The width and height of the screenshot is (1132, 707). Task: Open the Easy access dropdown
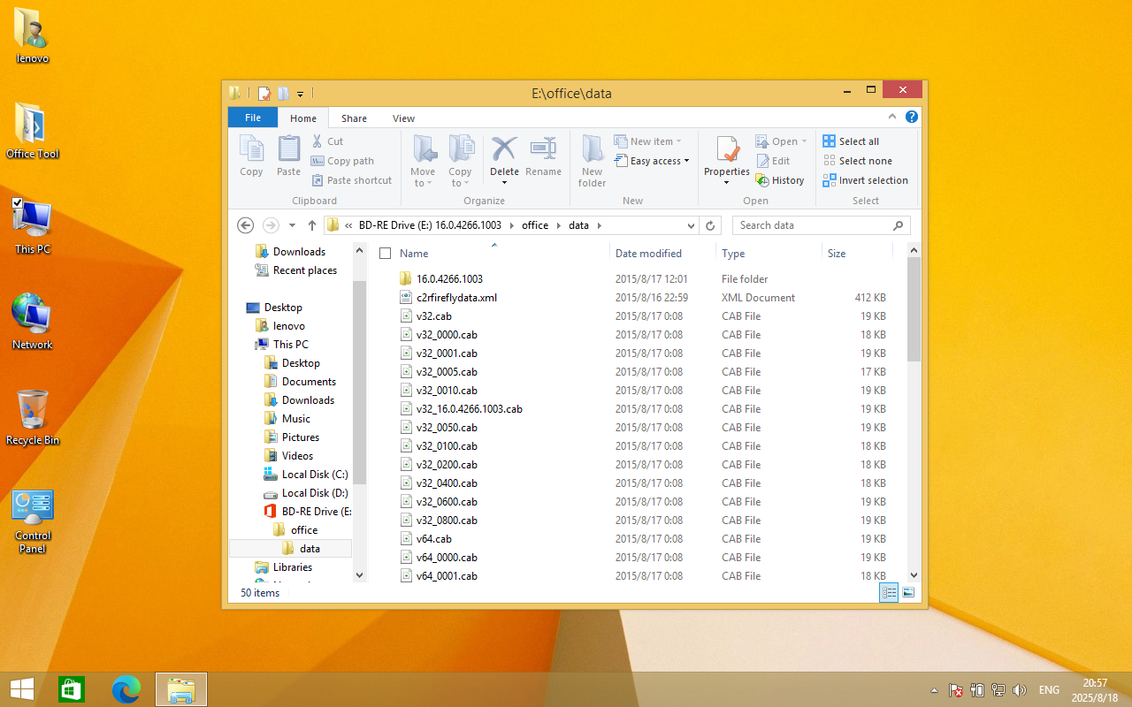pos(659,161)
